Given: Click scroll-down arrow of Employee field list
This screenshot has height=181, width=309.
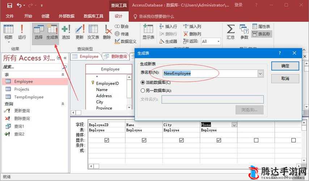Looking at the screenshot, I should pyautogui.click(x=129, y=108).
